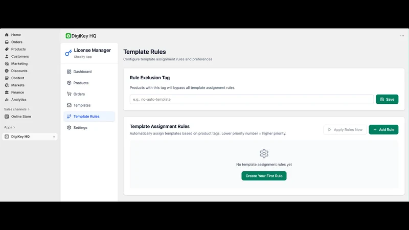Click the exclusion tag input field
Viewport: 409px width, 230px height.
click(252, 99)
